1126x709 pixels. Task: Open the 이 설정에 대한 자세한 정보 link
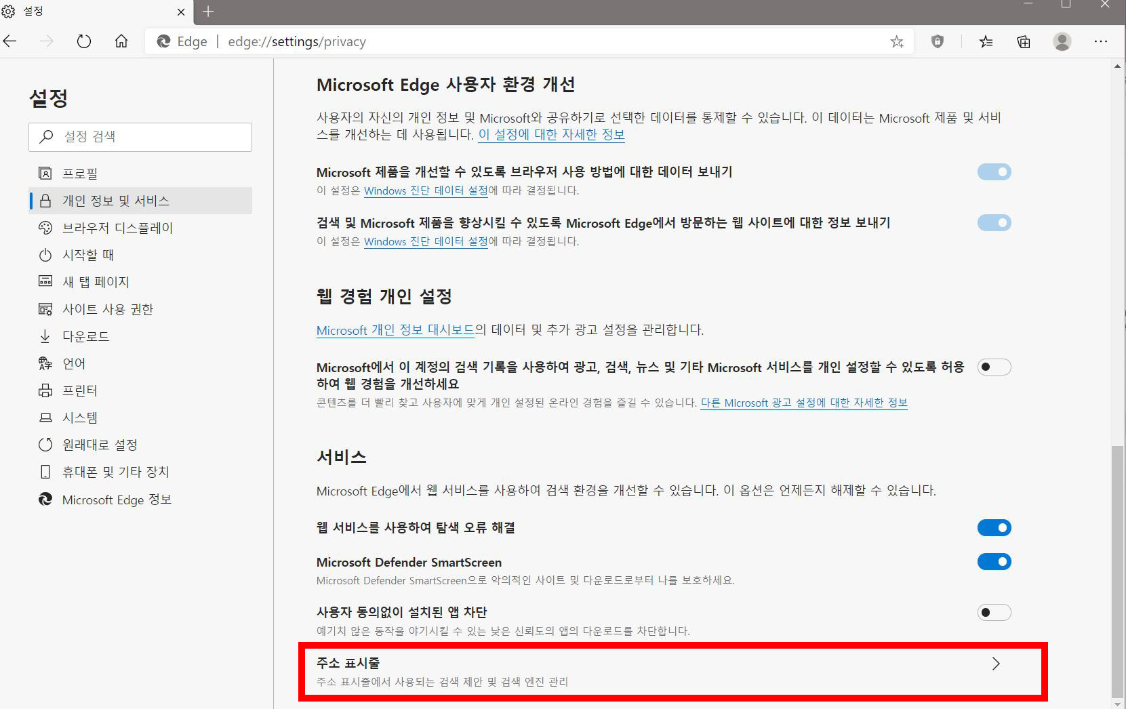point(552,134)
